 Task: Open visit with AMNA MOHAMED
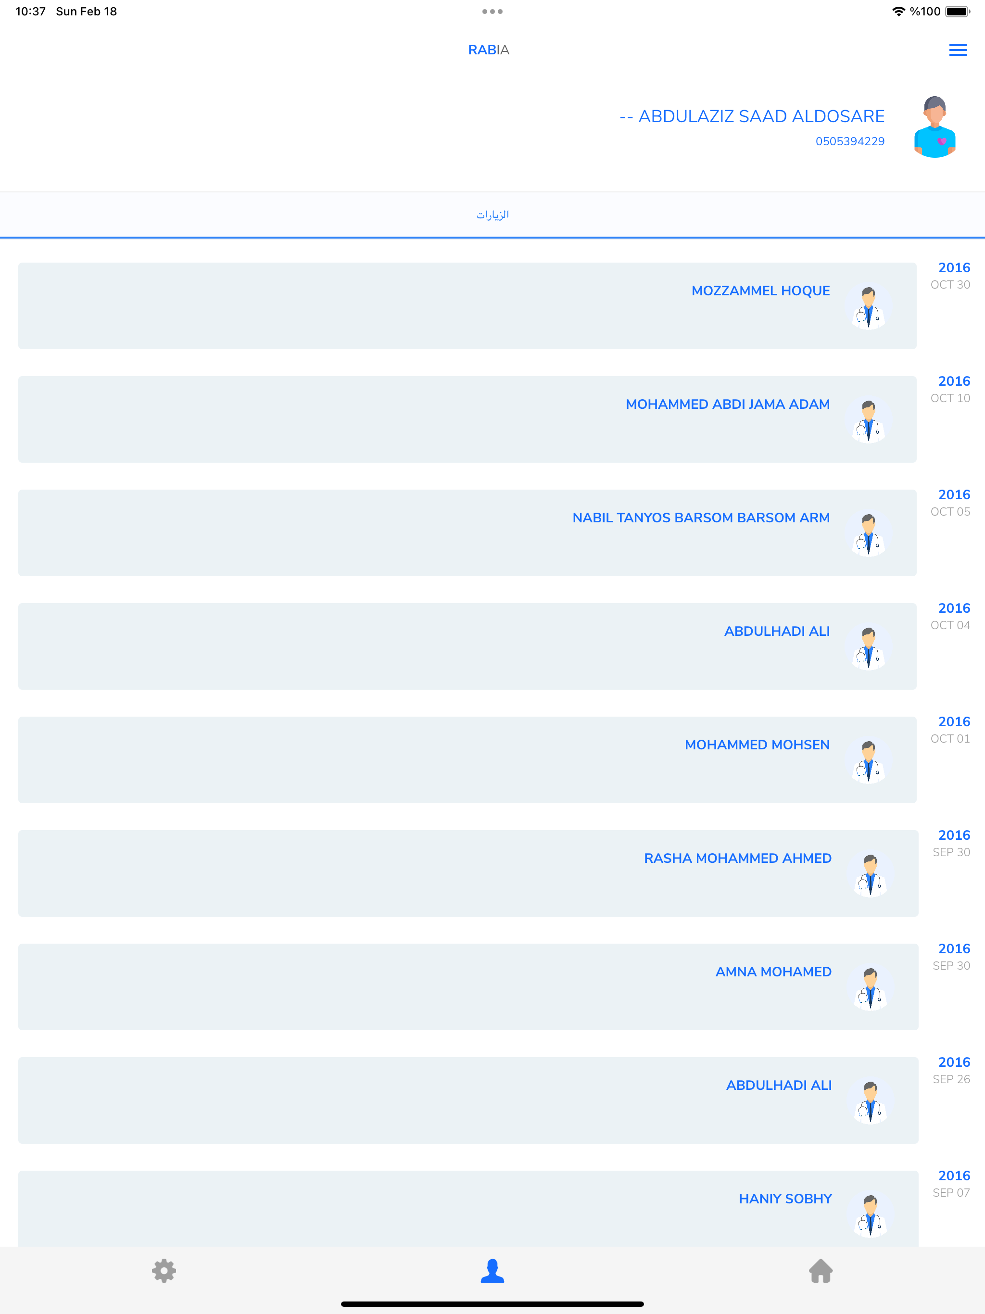(468, 986)
